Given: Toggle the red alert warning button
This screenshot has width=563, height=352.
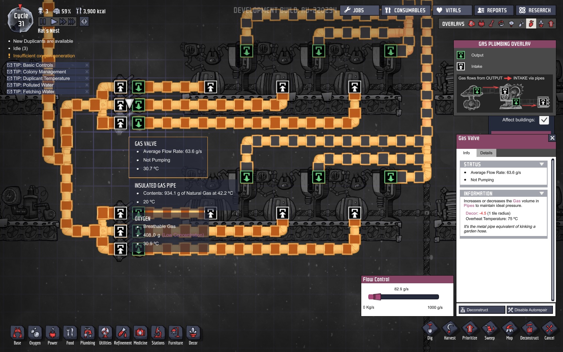Looking at the screenshot, I should tap(84, 22).
